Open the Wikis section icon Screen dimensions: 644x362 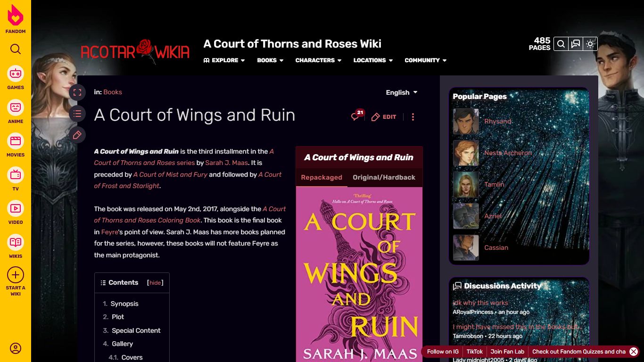(16, 242)
